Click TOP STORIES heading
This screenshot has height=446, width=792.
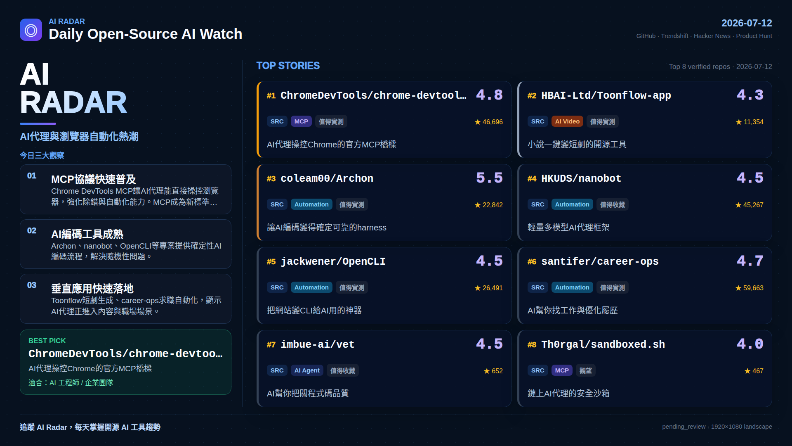click(x=288, y=66)
